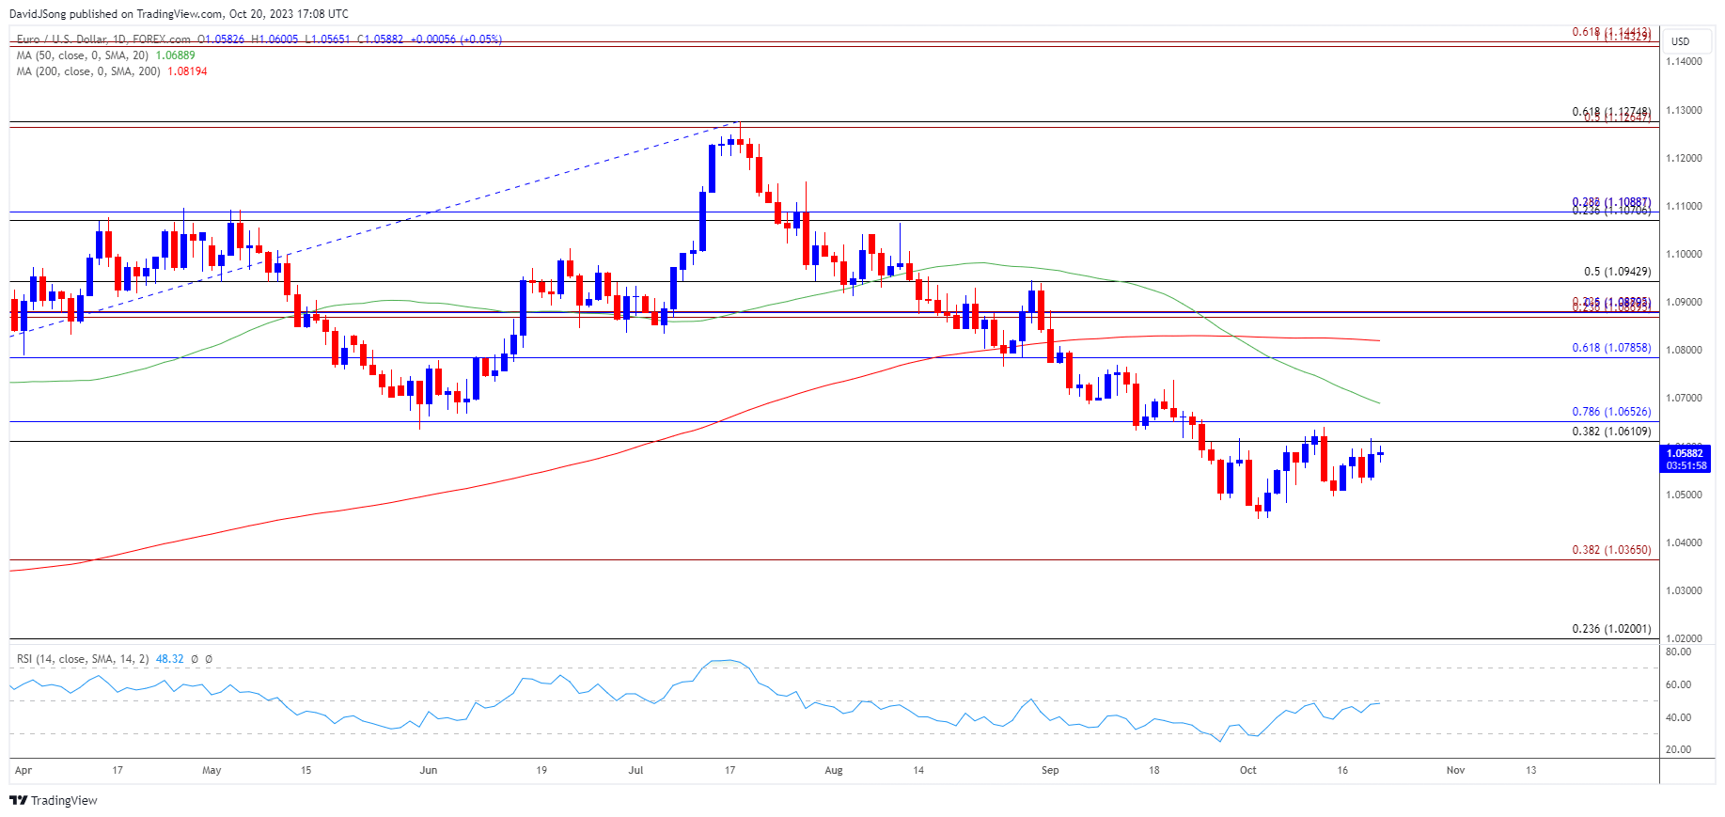Image resolution: width=1725 pixels, height=817 pixels.
Task: Select the 0.382 (1.06109) Fibonacci label
Action: pos(1611,432)
